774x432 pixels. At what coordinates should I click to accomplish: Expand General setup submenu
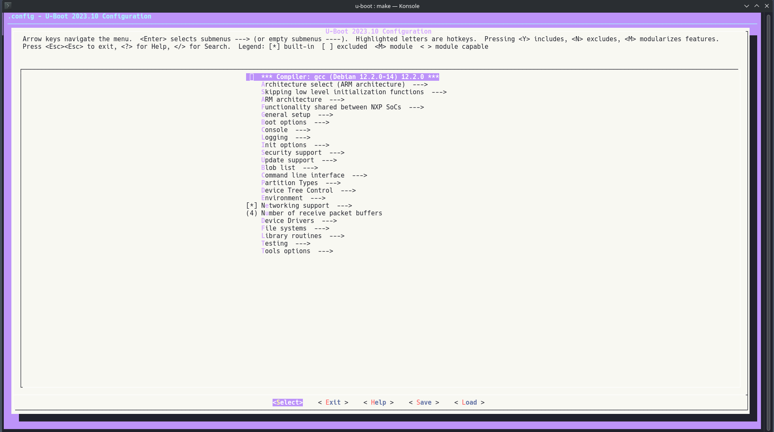pos(297,115)
